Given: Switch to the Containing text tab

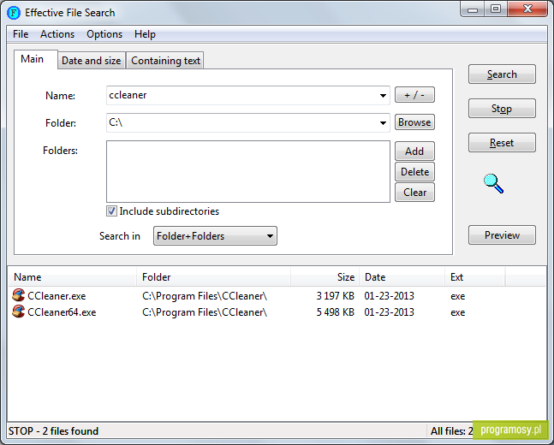Looking at the screenshot, I should [x=165, y=61].
